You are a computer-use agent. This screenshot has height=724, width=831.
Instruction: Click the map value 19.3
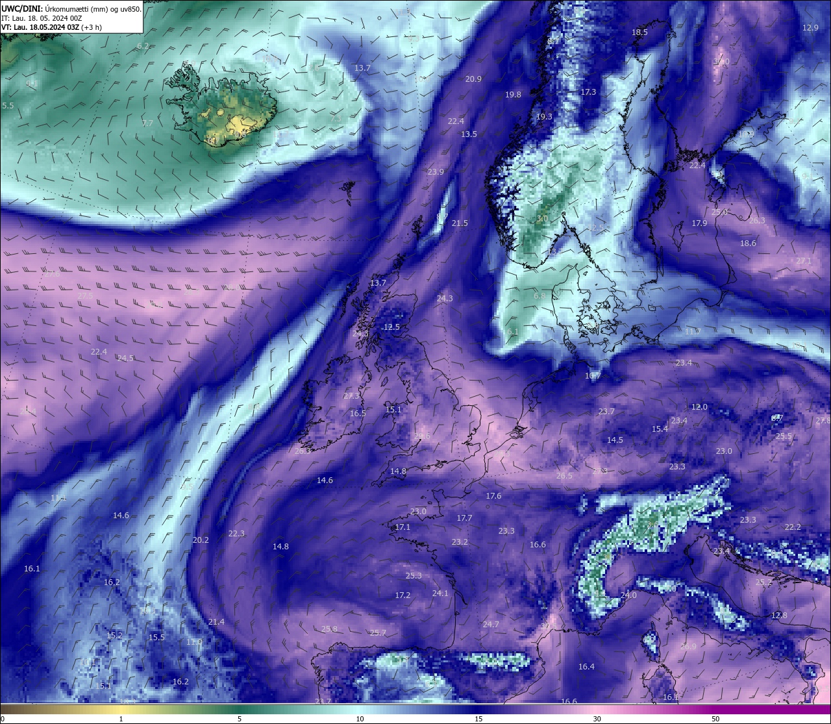544,117
